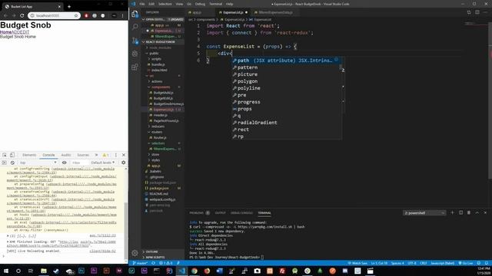
Task: Open the Extensions view in activity bar
Action: [135, 67]
